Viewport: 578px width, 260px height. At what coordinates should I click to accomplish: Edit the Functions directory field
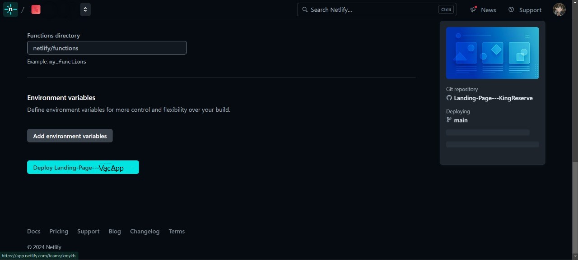pos(107,48)
